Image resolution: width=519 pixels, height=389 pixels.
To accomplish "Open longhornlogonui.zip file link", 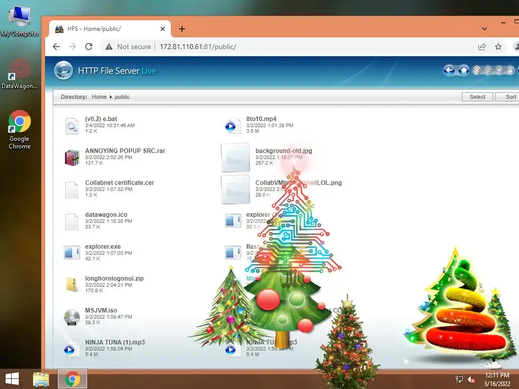I will (114, 278).
